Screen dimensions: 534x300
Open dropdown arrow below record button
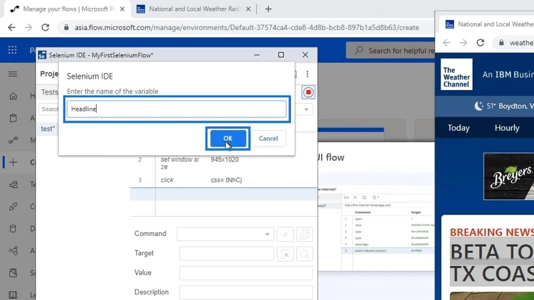click(306, 109)
